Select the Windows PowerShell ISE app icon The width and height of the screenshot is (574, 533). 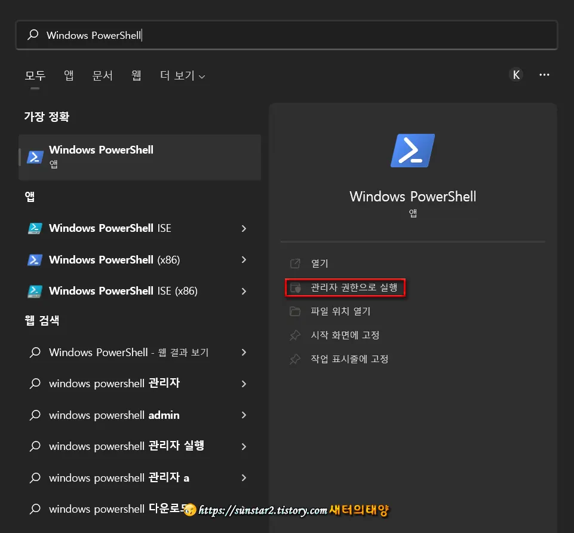(x=36, y=228)
